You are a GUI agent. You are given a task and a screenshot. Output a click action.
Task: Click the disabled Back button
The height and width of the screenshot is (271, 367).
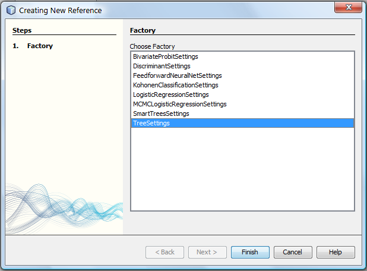(x=164, y=252)
